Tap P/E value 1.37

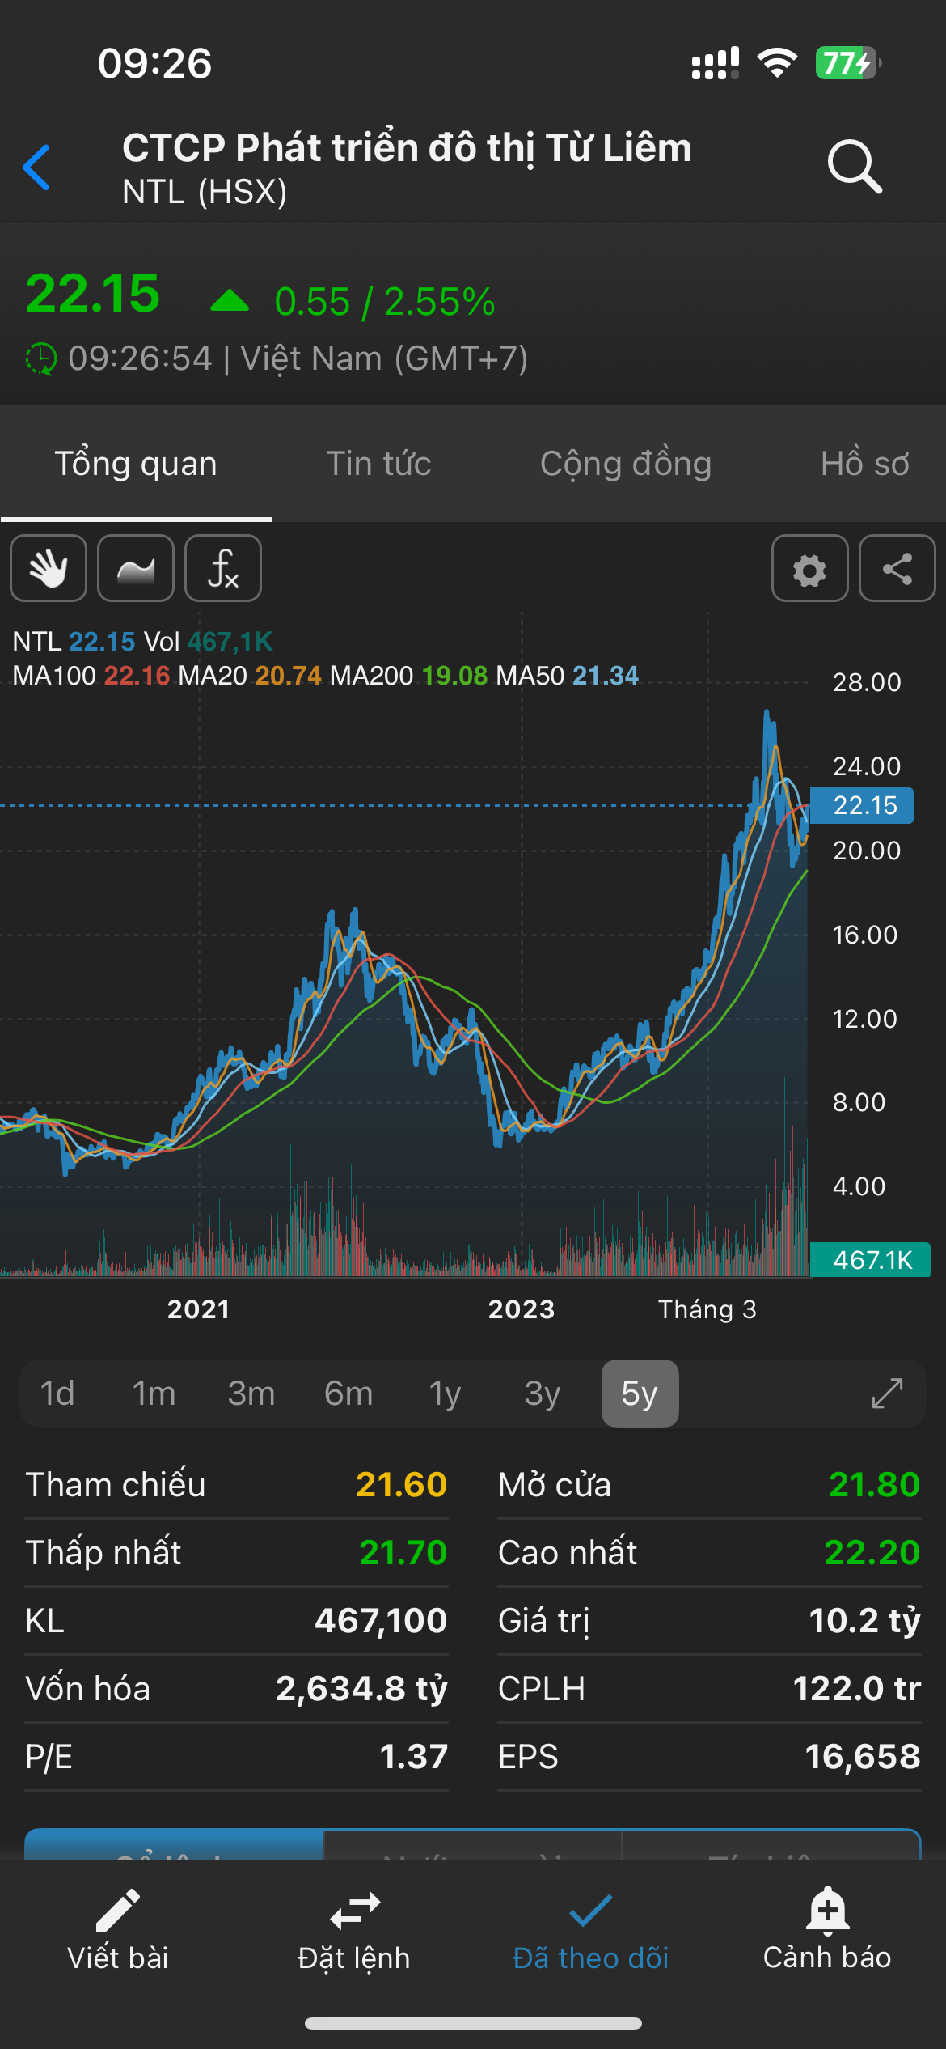pyautogui.click(x=413, y=1757)
